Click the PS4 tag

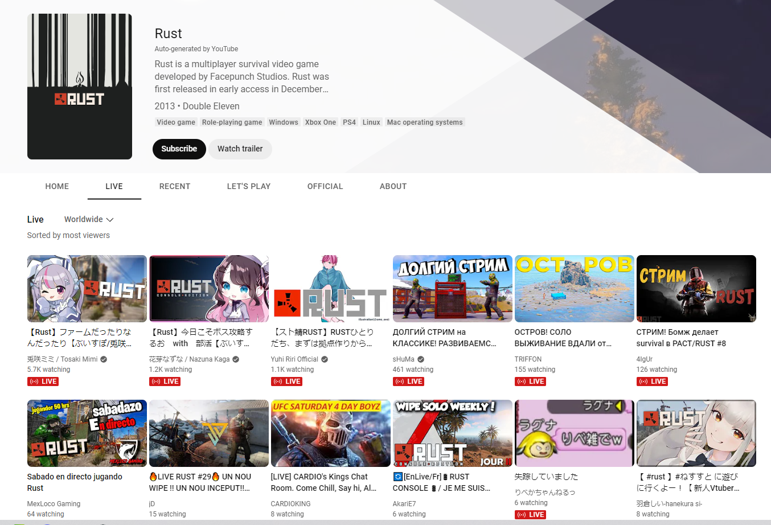click(349, 122)
